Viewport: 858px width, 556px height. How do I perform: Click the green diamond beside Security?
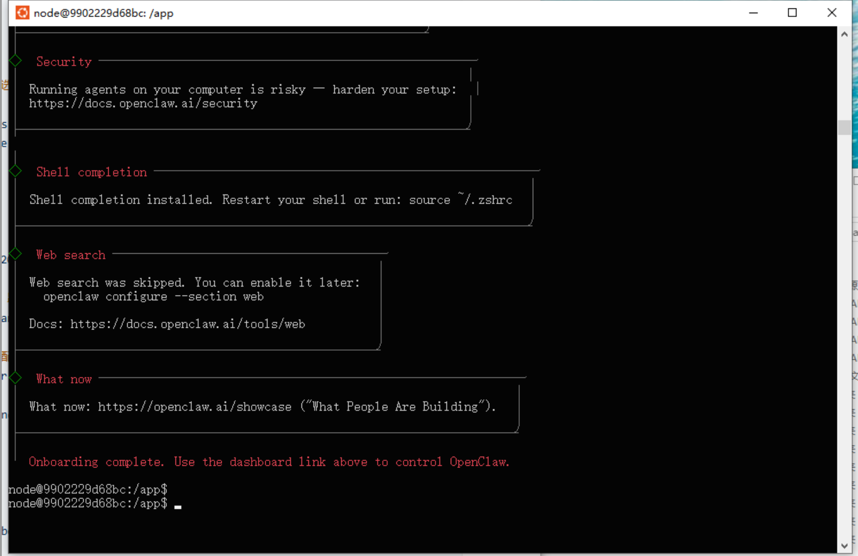15,60
